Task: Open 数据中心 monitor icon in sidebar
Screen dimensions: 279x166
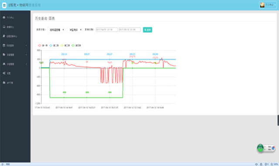Action: tap(4, 27)
